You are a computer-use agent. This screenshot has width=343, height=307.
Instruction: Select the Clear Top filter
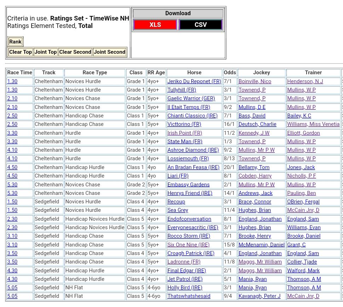pyautogui.click(x=21, y=52)
